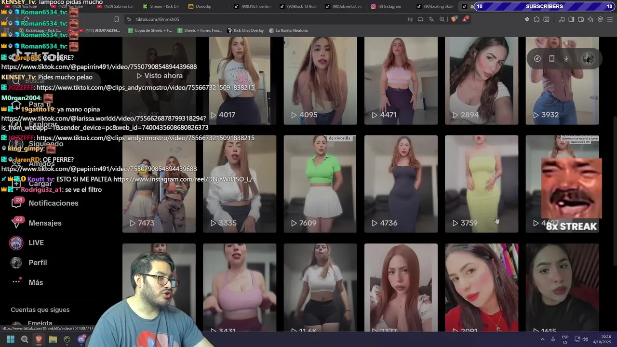The height and width of the screenshot is (347, 617).
Task: Open the Perfil page
Action: point(28,263)
